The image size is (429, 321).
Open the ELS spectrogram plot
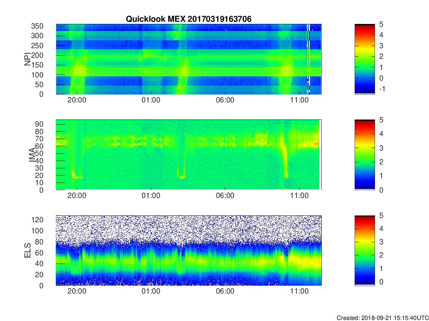pyautogui.click(x=188, y=250)
